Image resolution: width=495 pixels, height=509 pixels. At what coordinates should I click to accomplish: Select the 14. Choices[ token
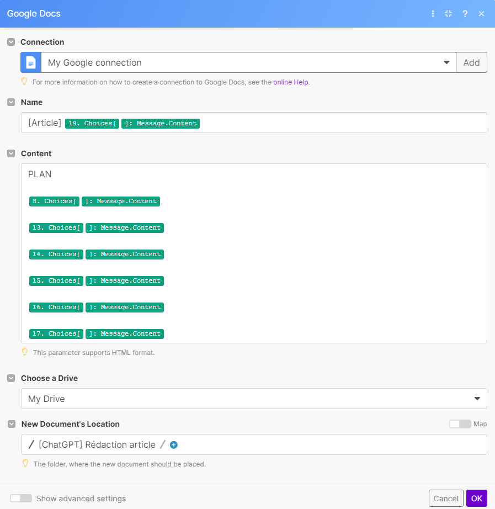[x=56, y=254]
